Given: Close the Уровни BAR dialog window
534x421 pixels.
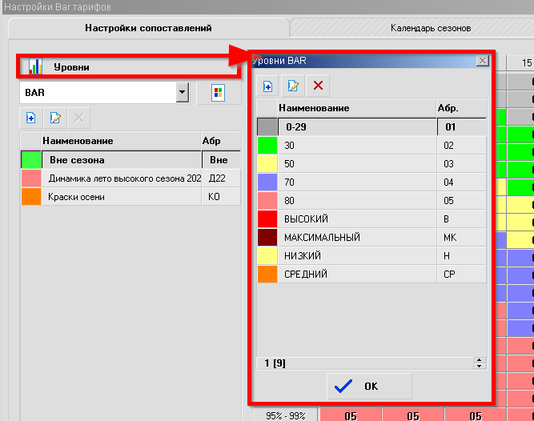Looking at the screenshot, I should pos(482,60).
